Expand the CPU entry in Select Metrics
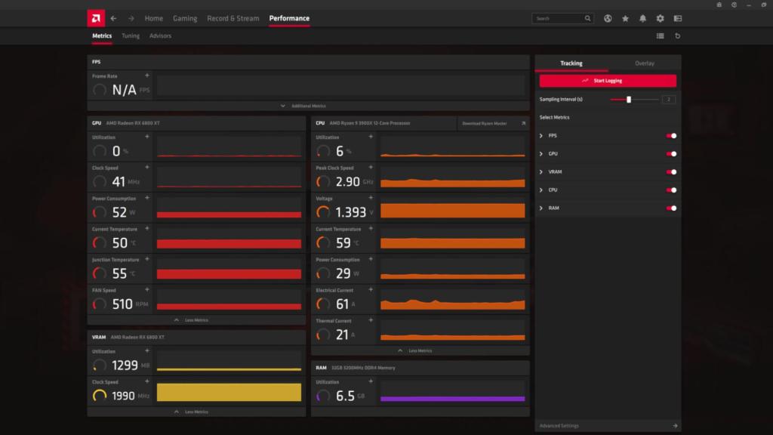 (540, 190)
